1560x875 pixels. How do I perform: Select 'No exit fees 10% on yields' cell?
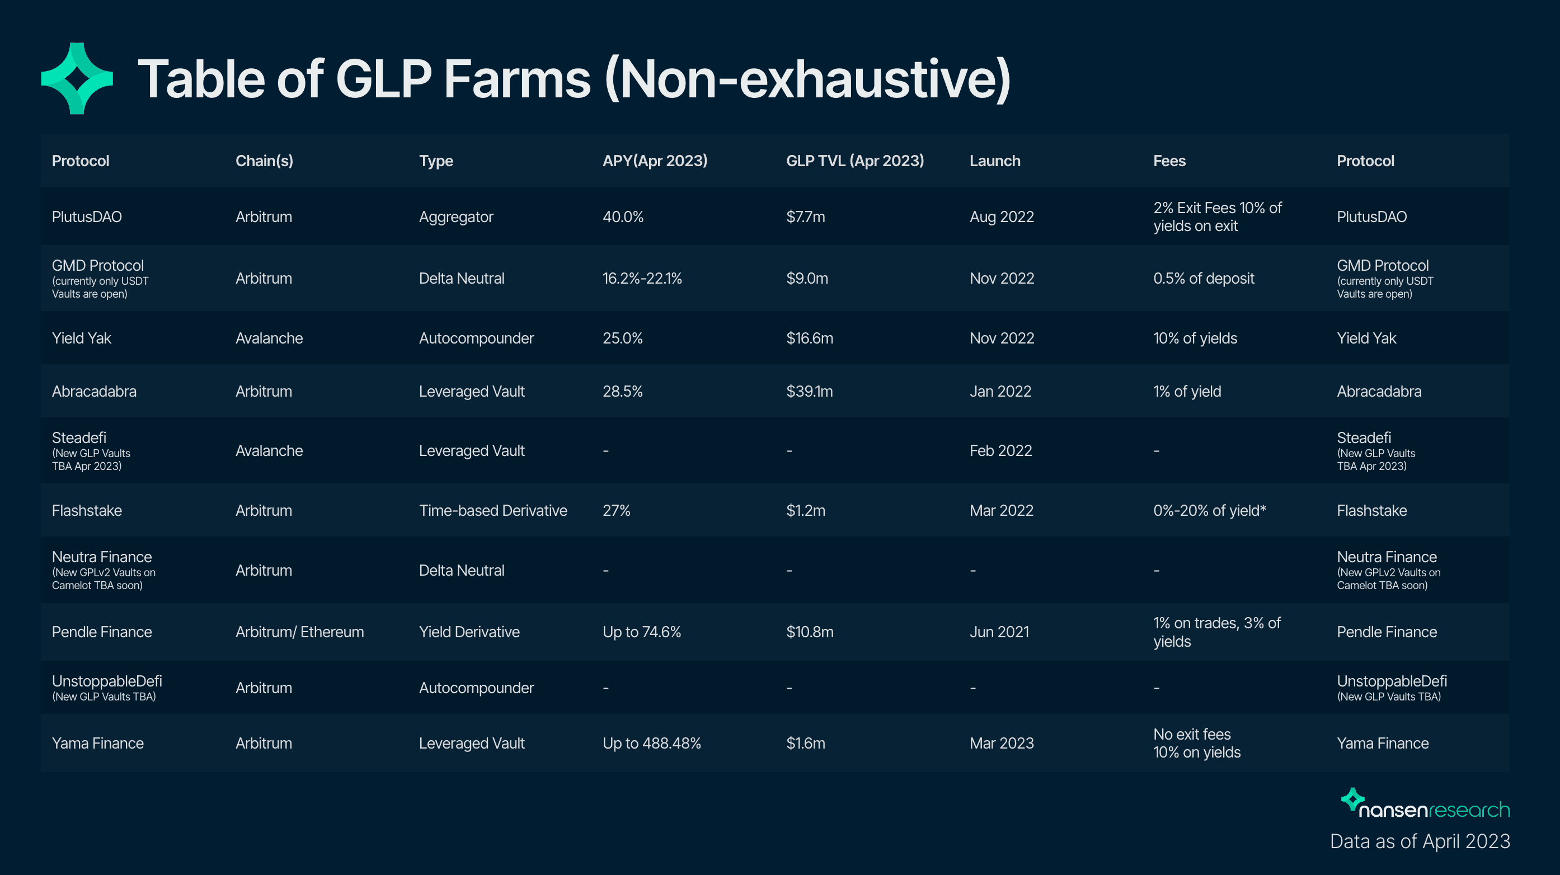1197,744
